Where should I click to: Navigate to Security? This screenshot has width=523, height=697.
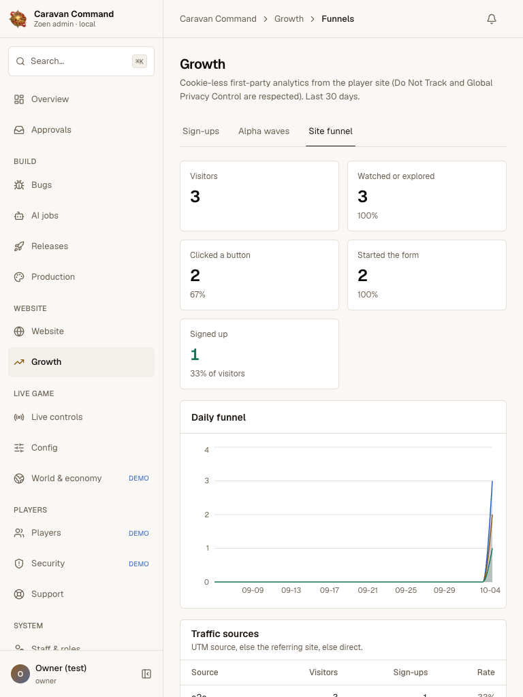[82, 564]
